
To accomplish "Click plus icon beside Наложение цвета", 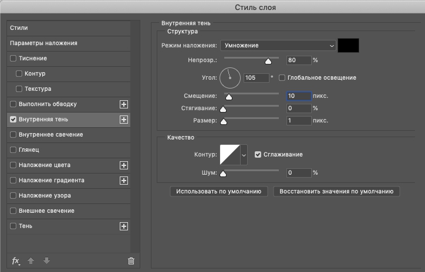I will click(x=124, y=165).
